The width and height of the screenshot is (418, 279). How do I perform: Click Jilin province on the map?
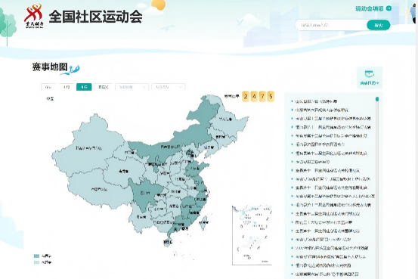point(221,137)
